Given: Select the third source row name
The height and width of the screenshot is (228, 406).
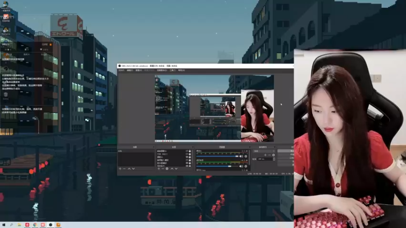Looking at the screenshot, I should [x=160, y=157].
